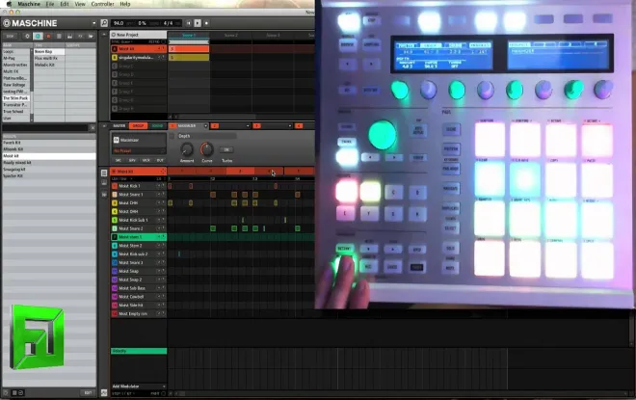Click the transport restart button

click(189, 23)
